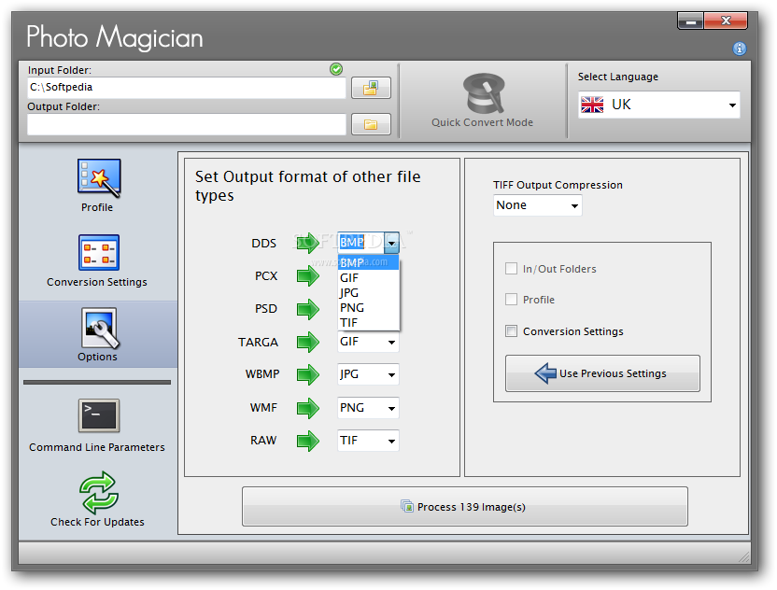This screenshot has height=590, width=777.
Task: Click the window resize grip corner
Action: point(743,557)
